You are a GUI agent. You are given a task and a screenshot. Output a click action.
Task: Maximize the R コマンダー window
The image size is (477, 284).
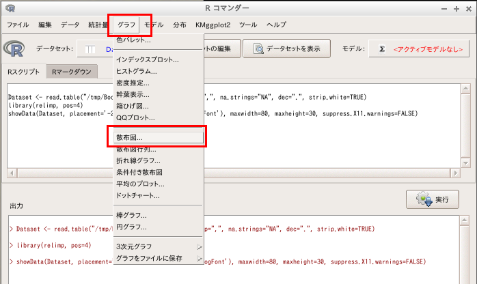pyautogui.click(x=456, y=9)
